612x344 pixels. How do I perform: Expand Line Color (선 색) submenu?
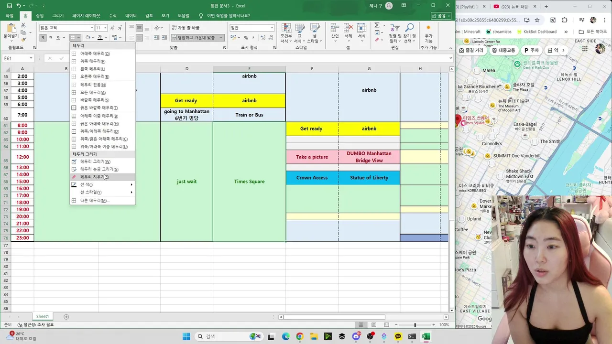pyautogui.click(x=102, y=184)
